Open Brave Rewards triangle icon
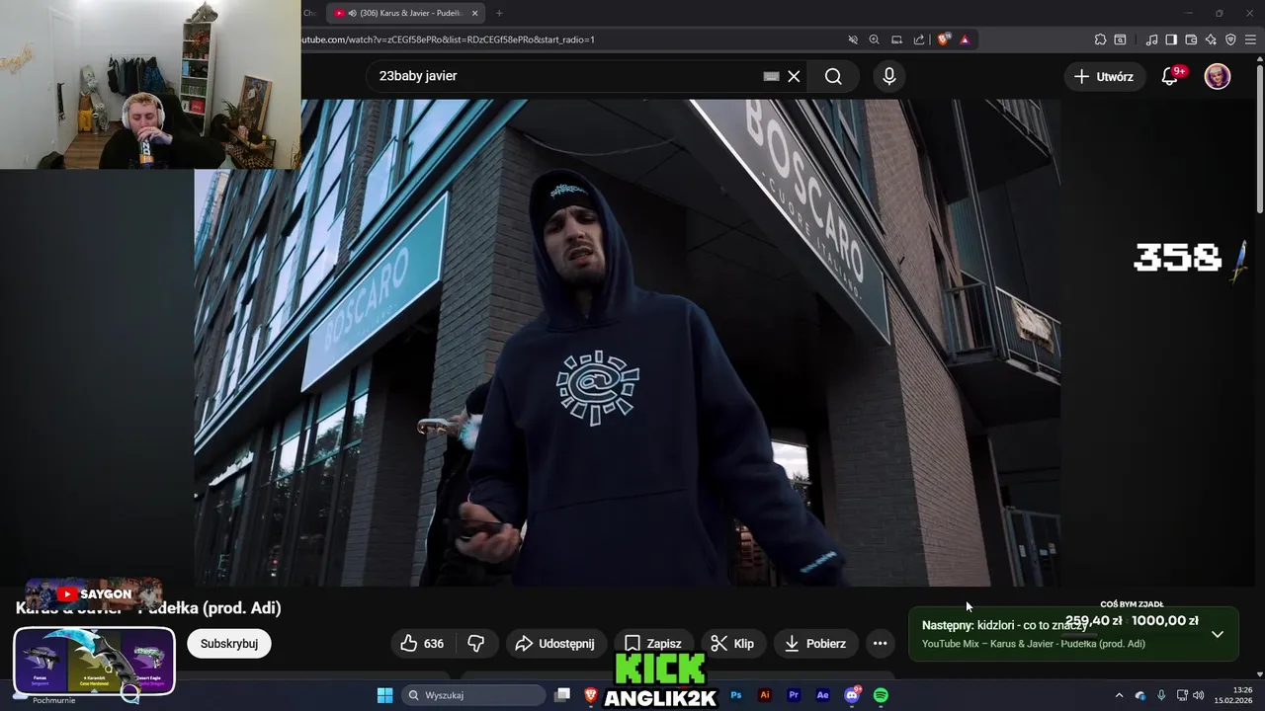 click(965, 39)
